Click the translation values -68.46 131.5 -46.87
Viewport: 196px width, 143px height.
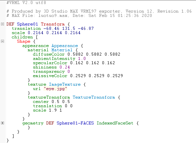[69, 28]
